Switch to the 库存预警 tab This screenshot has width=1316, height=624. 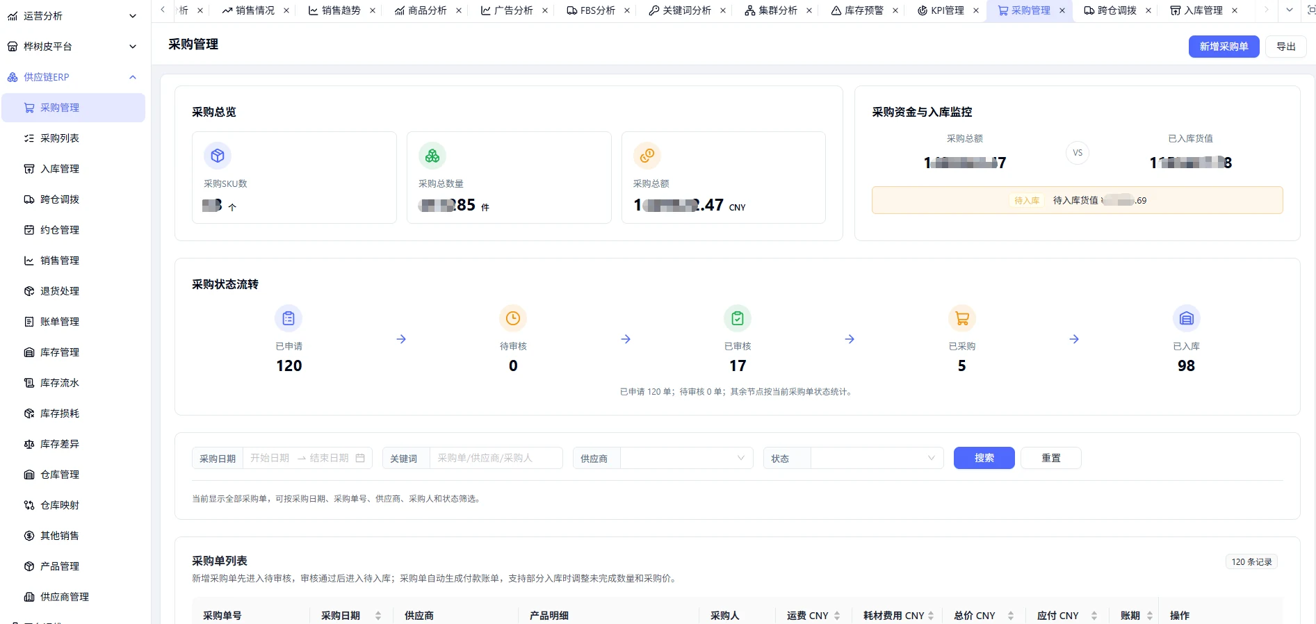pos(857,10)
